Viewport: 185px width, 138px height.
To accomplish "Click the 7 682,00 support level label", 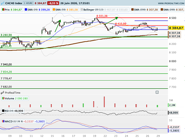I will point(6,87).
